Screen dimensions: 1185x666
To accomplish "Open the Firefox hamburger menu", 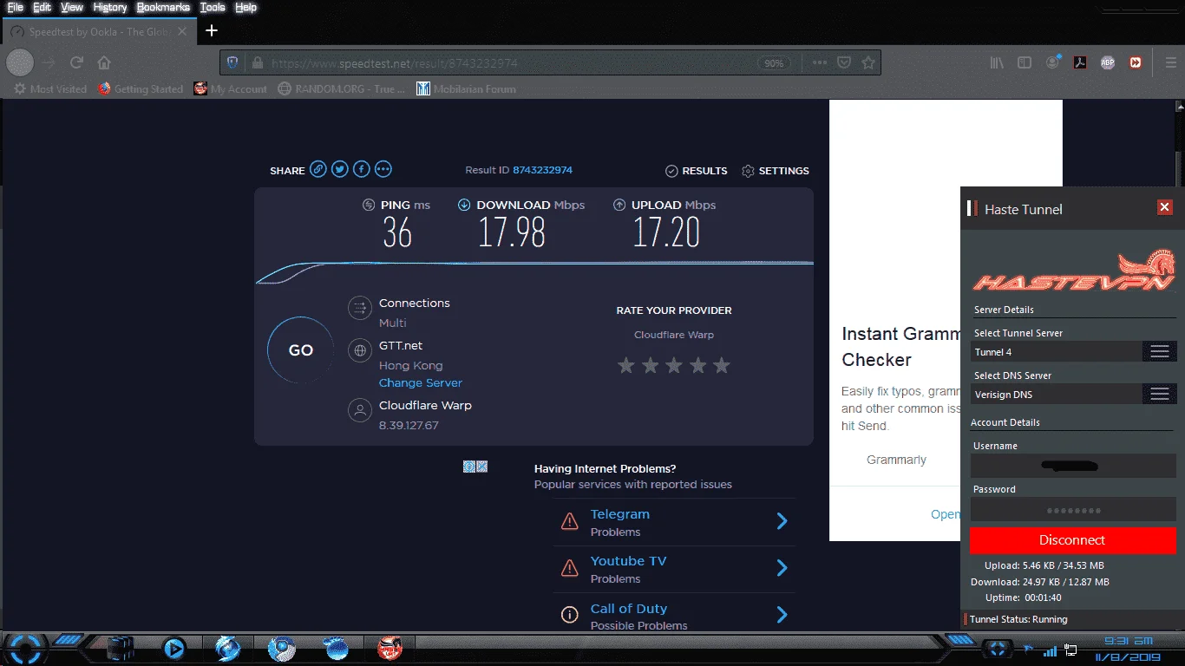I will (x=1170, y=62).
